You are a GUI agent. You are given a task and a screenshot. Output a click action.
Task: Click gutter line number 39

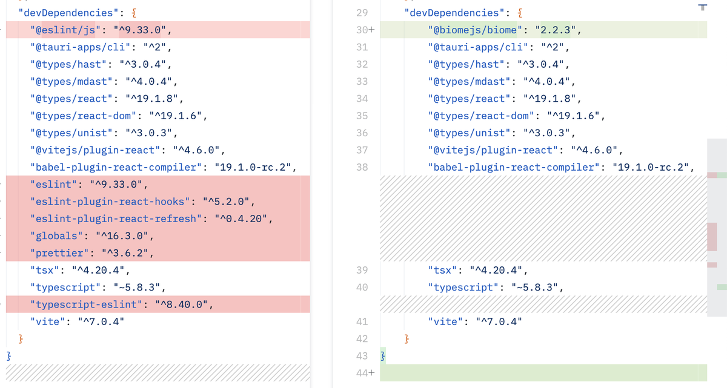point(362,270)
